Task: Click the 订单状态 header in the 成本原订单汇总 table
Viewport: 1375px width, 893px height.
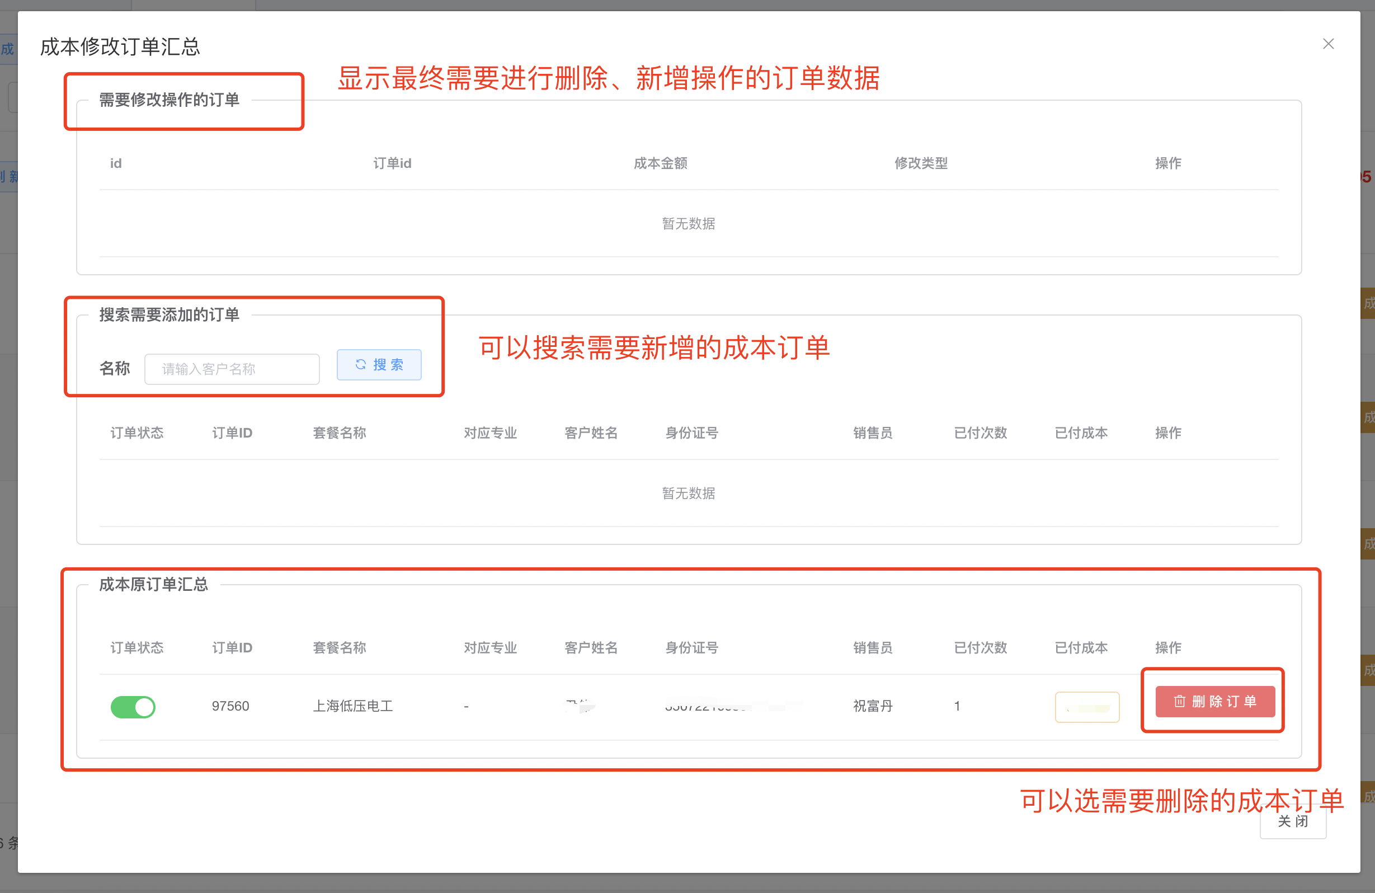Action: point(137,647)
